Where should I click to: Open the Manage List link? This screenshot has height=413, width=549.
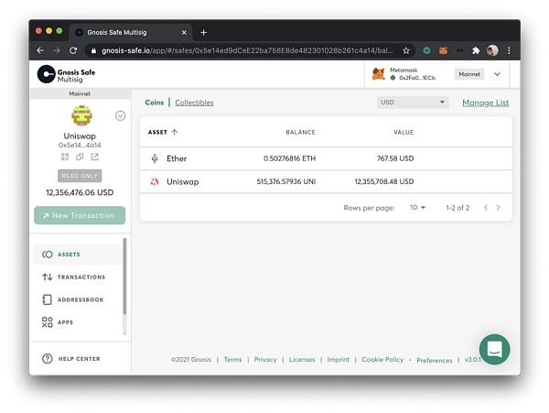pyautogui.click(x=485, y=103)
